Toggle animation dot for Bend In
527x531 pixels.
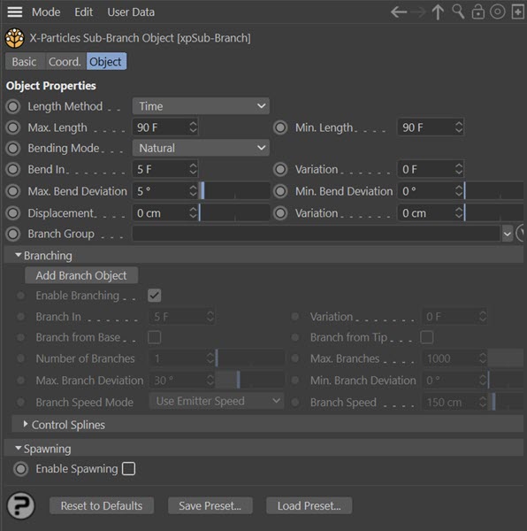coord(13,169)
